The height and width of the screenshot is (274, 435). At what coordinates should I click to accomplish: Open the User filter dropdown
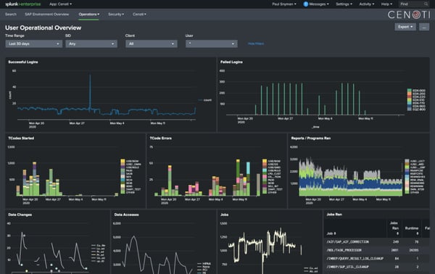pos(212,43)
